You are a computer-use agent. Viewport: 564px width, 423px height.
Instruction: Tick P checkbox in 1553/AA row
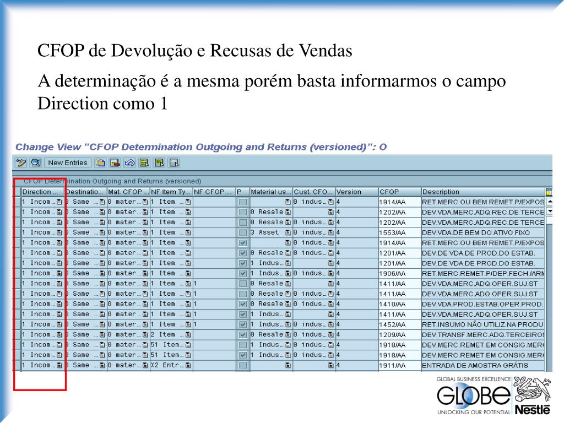243,233
